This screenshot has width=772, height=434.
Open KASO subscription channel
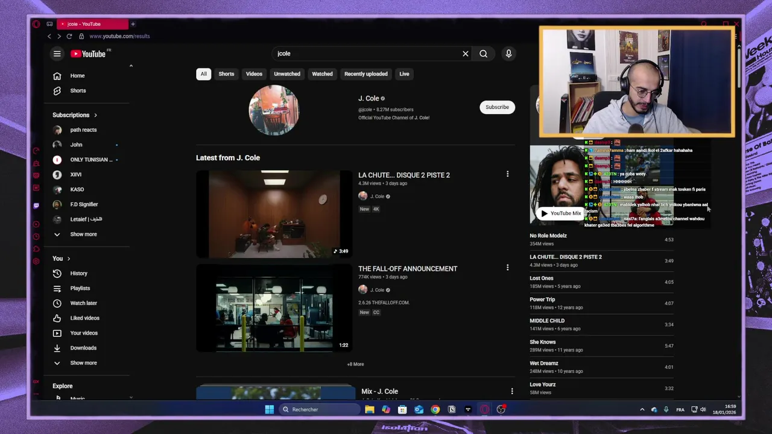[77, 189]
